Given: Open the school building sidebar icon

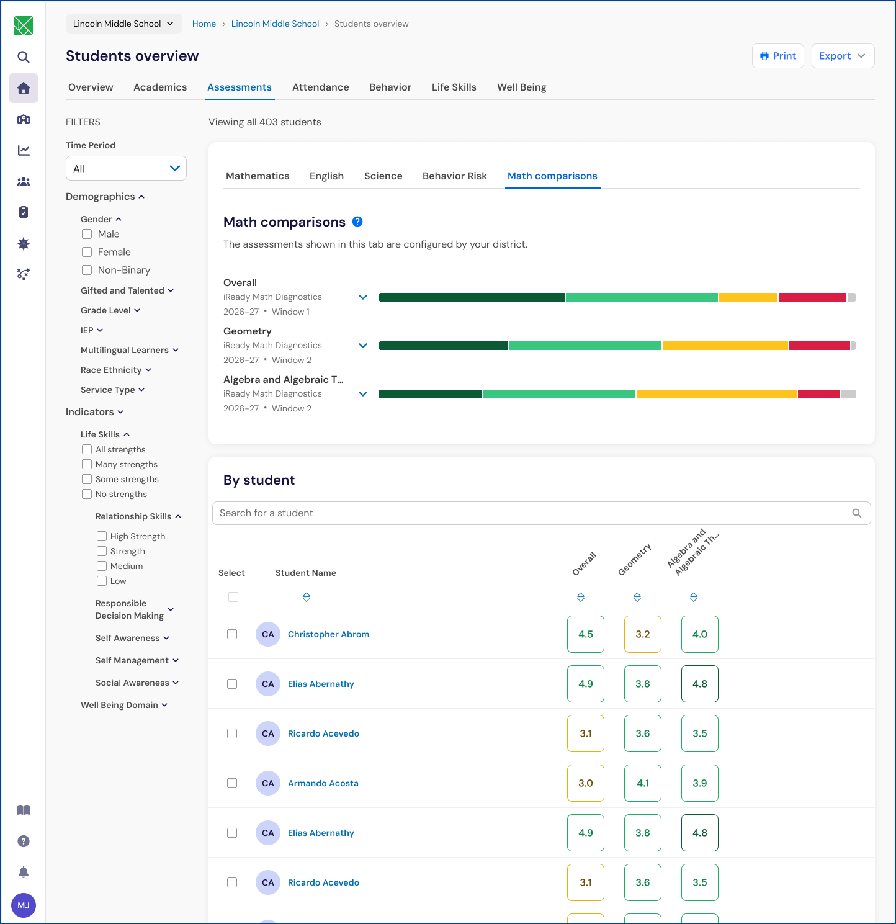Looking at the screenshot, I should coord(24,119).
